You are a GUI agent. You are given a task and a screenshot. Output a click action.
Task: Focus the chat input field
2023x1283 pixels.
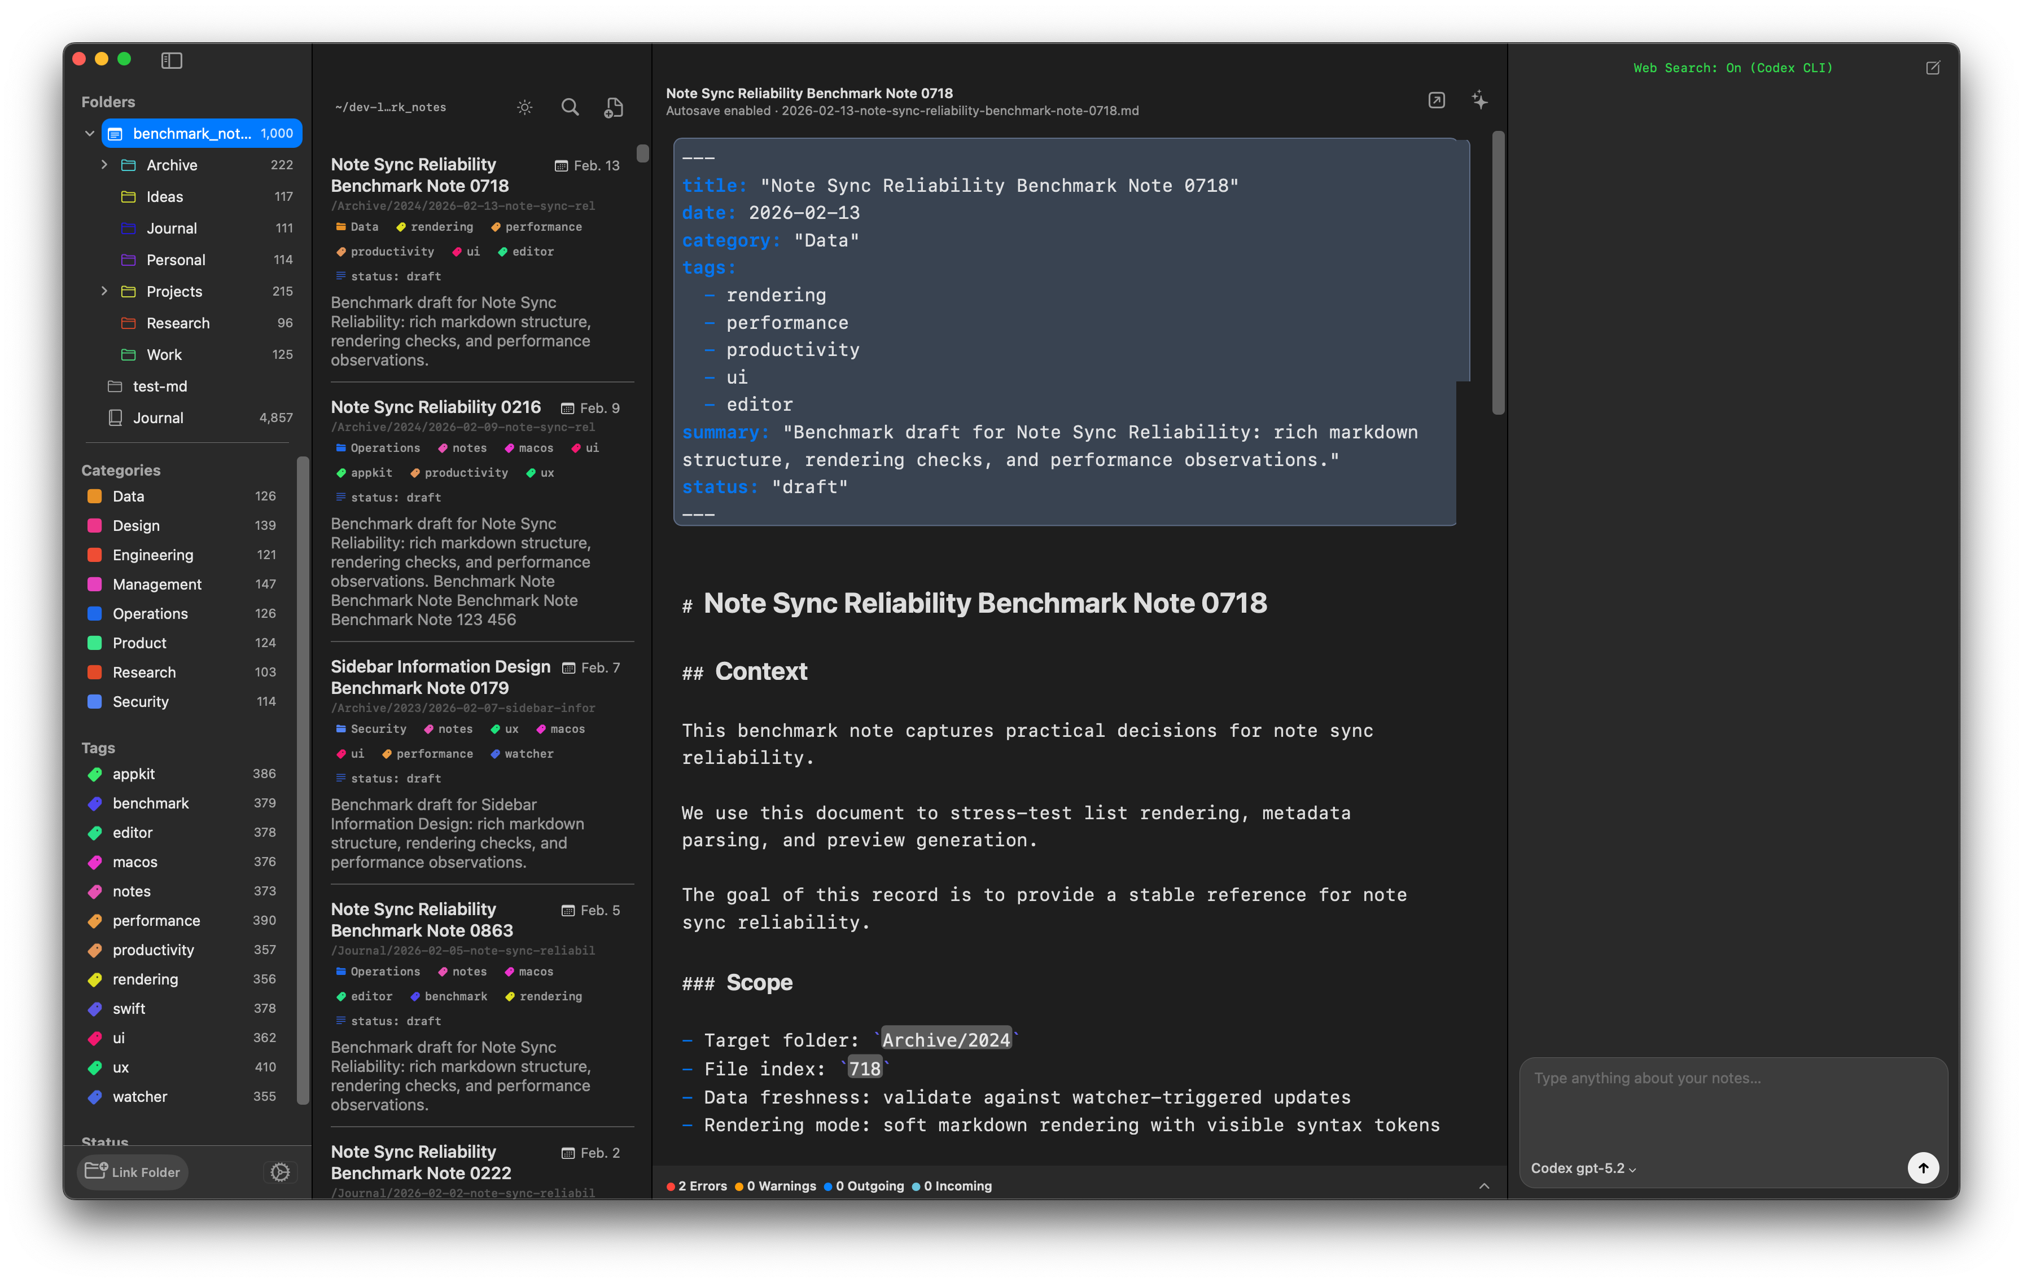coord(1731,1100)
